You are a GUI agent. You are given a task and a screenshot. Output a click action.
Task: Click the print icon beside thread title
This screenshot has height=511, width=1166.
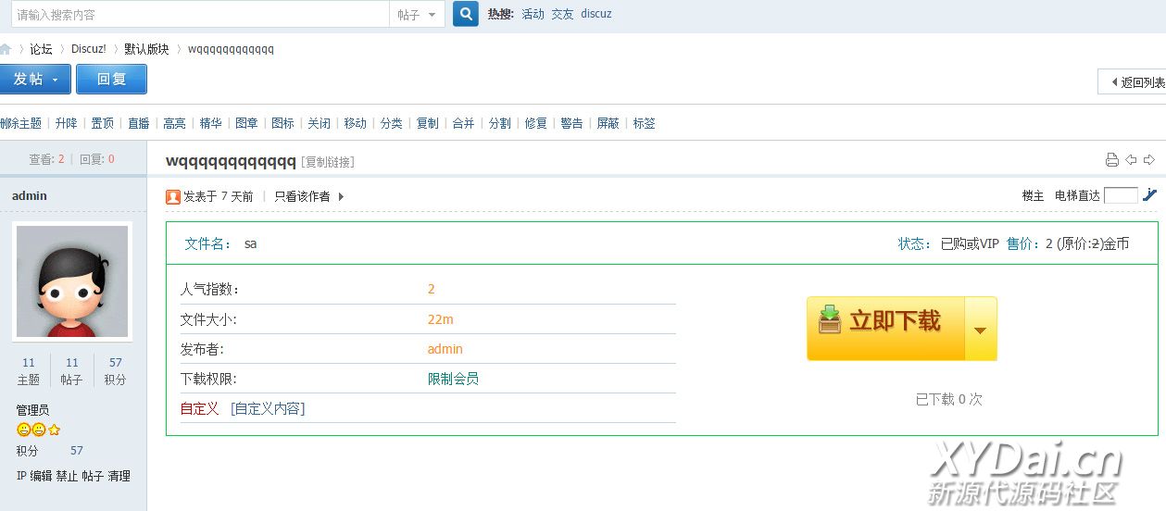click(1111, 160)
